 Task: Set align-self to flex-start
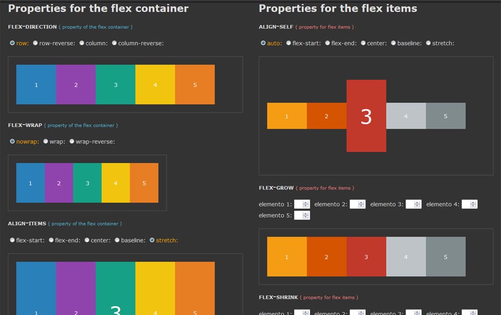(x=288, y=43)
